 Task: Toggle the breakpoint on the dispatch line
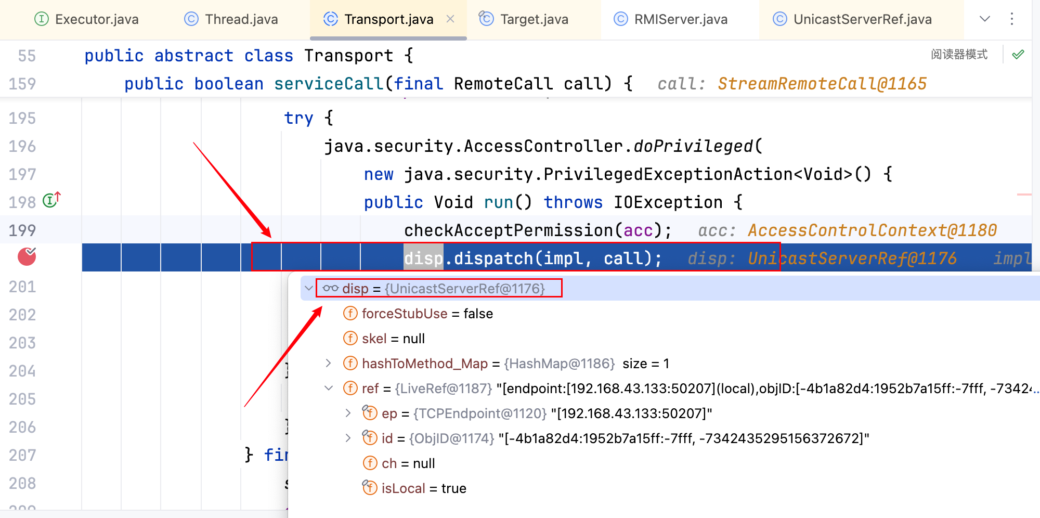coord(27,257)
